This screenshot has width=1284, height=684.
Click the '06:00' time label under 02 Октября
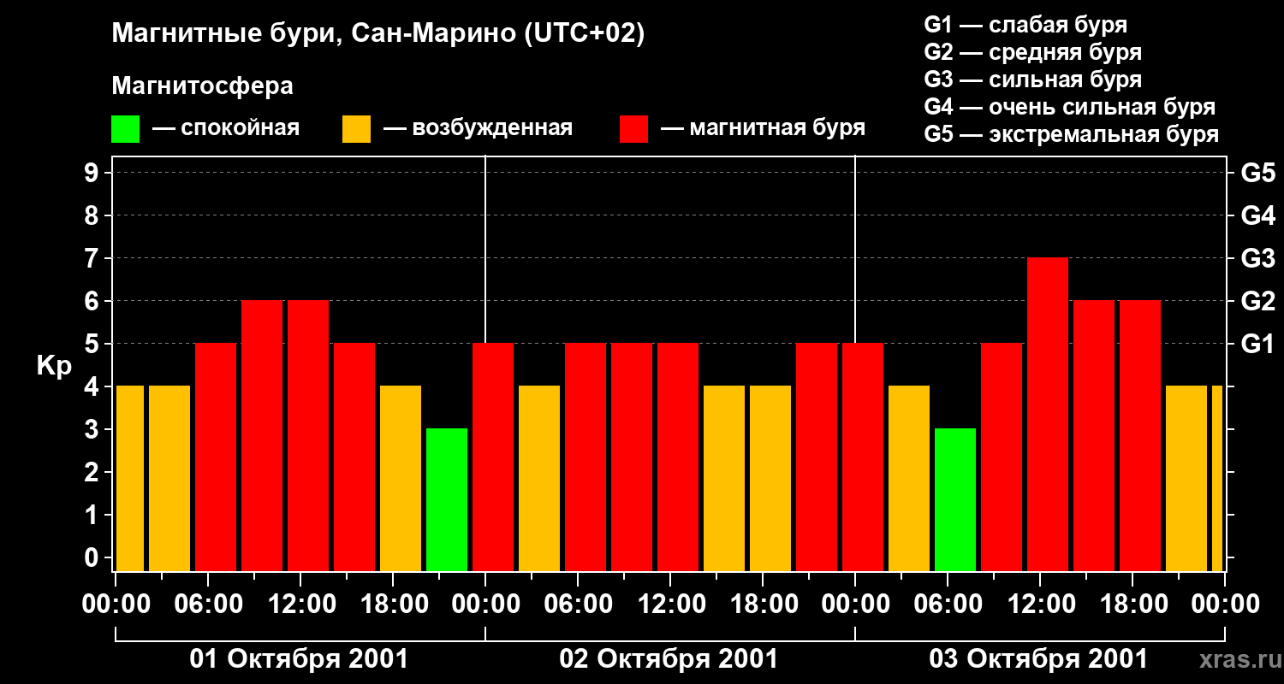tap(577, 604)
